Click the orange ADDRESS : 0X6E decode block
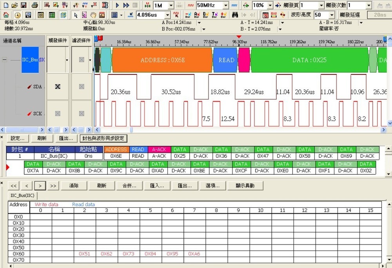The image size is (392, 268). point(162,60)
